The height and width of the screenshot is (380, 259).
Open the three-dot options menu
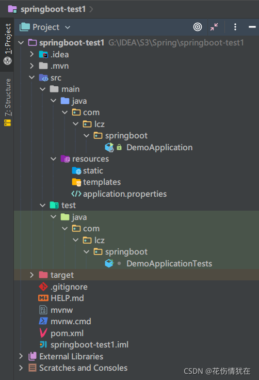(x=235, y=27)
